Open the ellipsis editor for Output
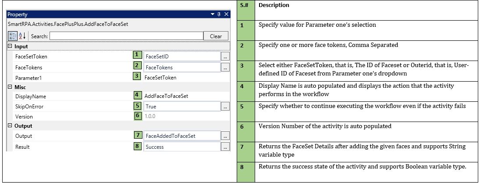The image size is (480, 183). (225, 136)
